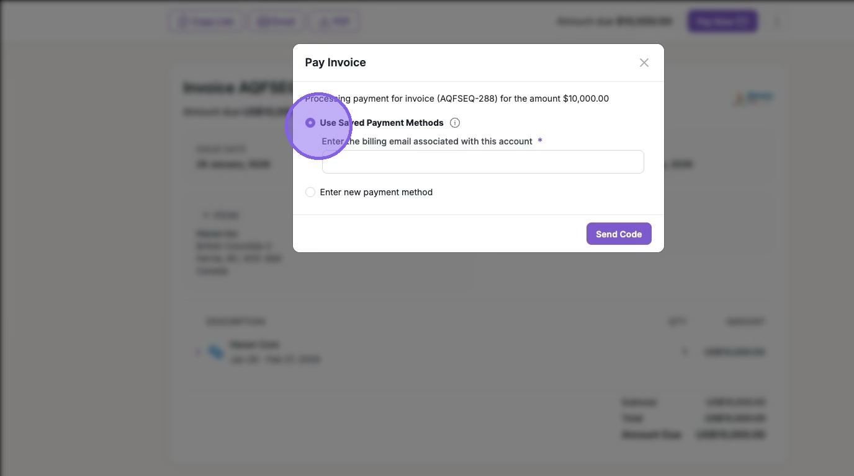This screenshot has height=476, width=854.
Task: Select Enter new payment method radio
Action: (x=310, y=192)
